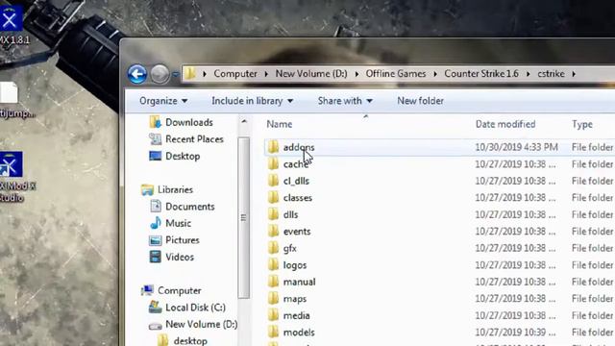Click the address bar folder icon
The image size is (615, 346).
(190, 73)
